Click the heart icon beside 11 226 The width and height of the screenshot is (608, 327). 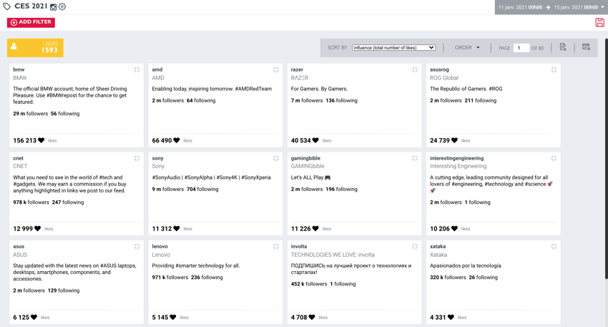click(x=315, y=229)
